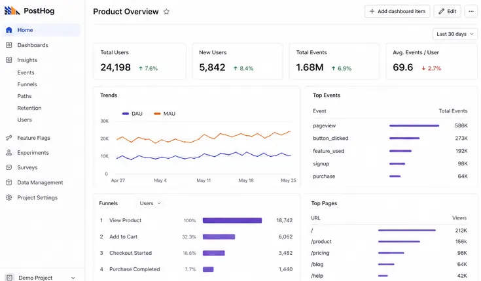Screen dimensions: 481x281
Task: Click the Edit dashboard button
Action: tap(447, 11)
